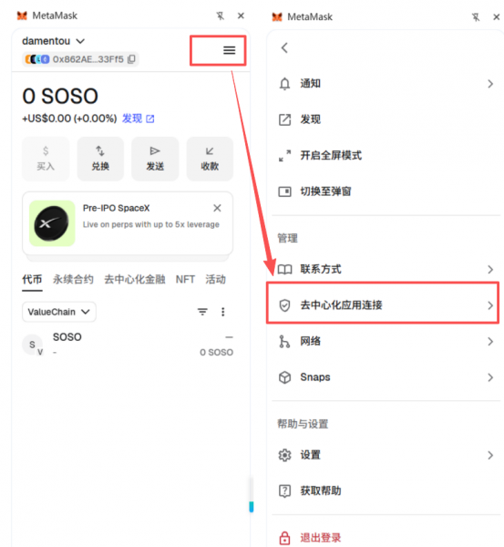Open the SpaceX coin thumbnail
The image size is (504, 547).
pos(52,223)
